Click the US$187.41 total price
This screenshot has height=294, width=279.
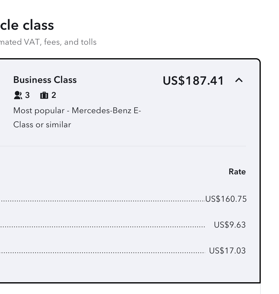193,81
